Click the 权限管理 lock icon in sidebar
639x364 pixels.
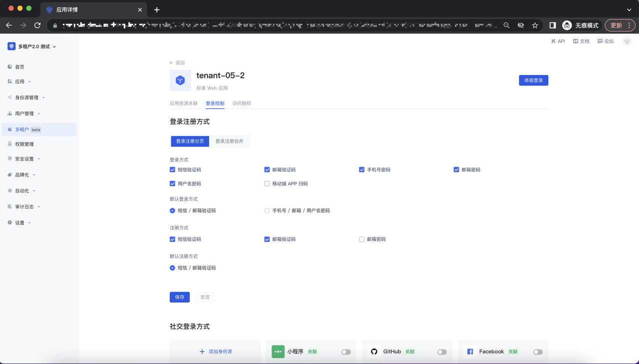[10, 144]
